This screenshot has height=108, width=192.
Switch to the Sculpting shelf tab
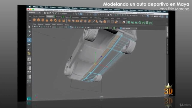pyautogui.click(x=59, y=17)
